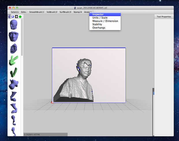Open the Select/s toolbar menu

(15, 12)
